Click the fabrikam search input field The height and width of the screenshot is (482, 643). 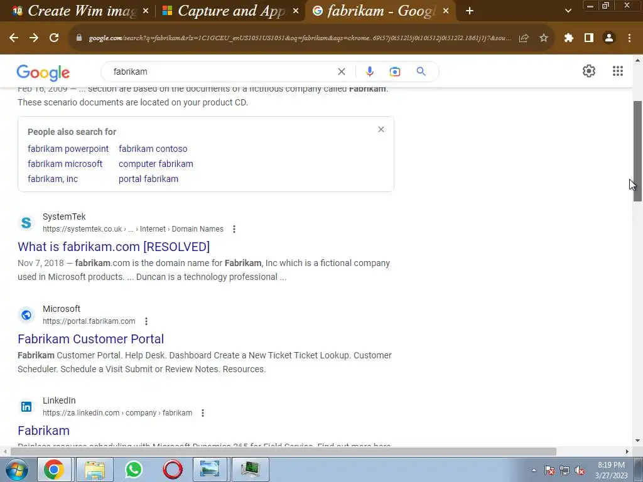click(x=222, y=72)
